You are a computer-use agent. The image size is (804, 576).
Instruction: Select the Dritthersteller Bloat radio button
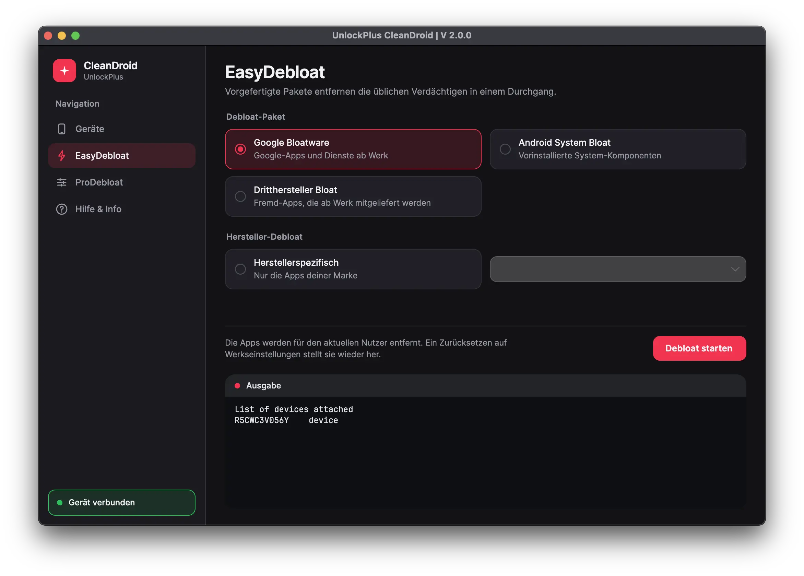(x=240, y=196)
